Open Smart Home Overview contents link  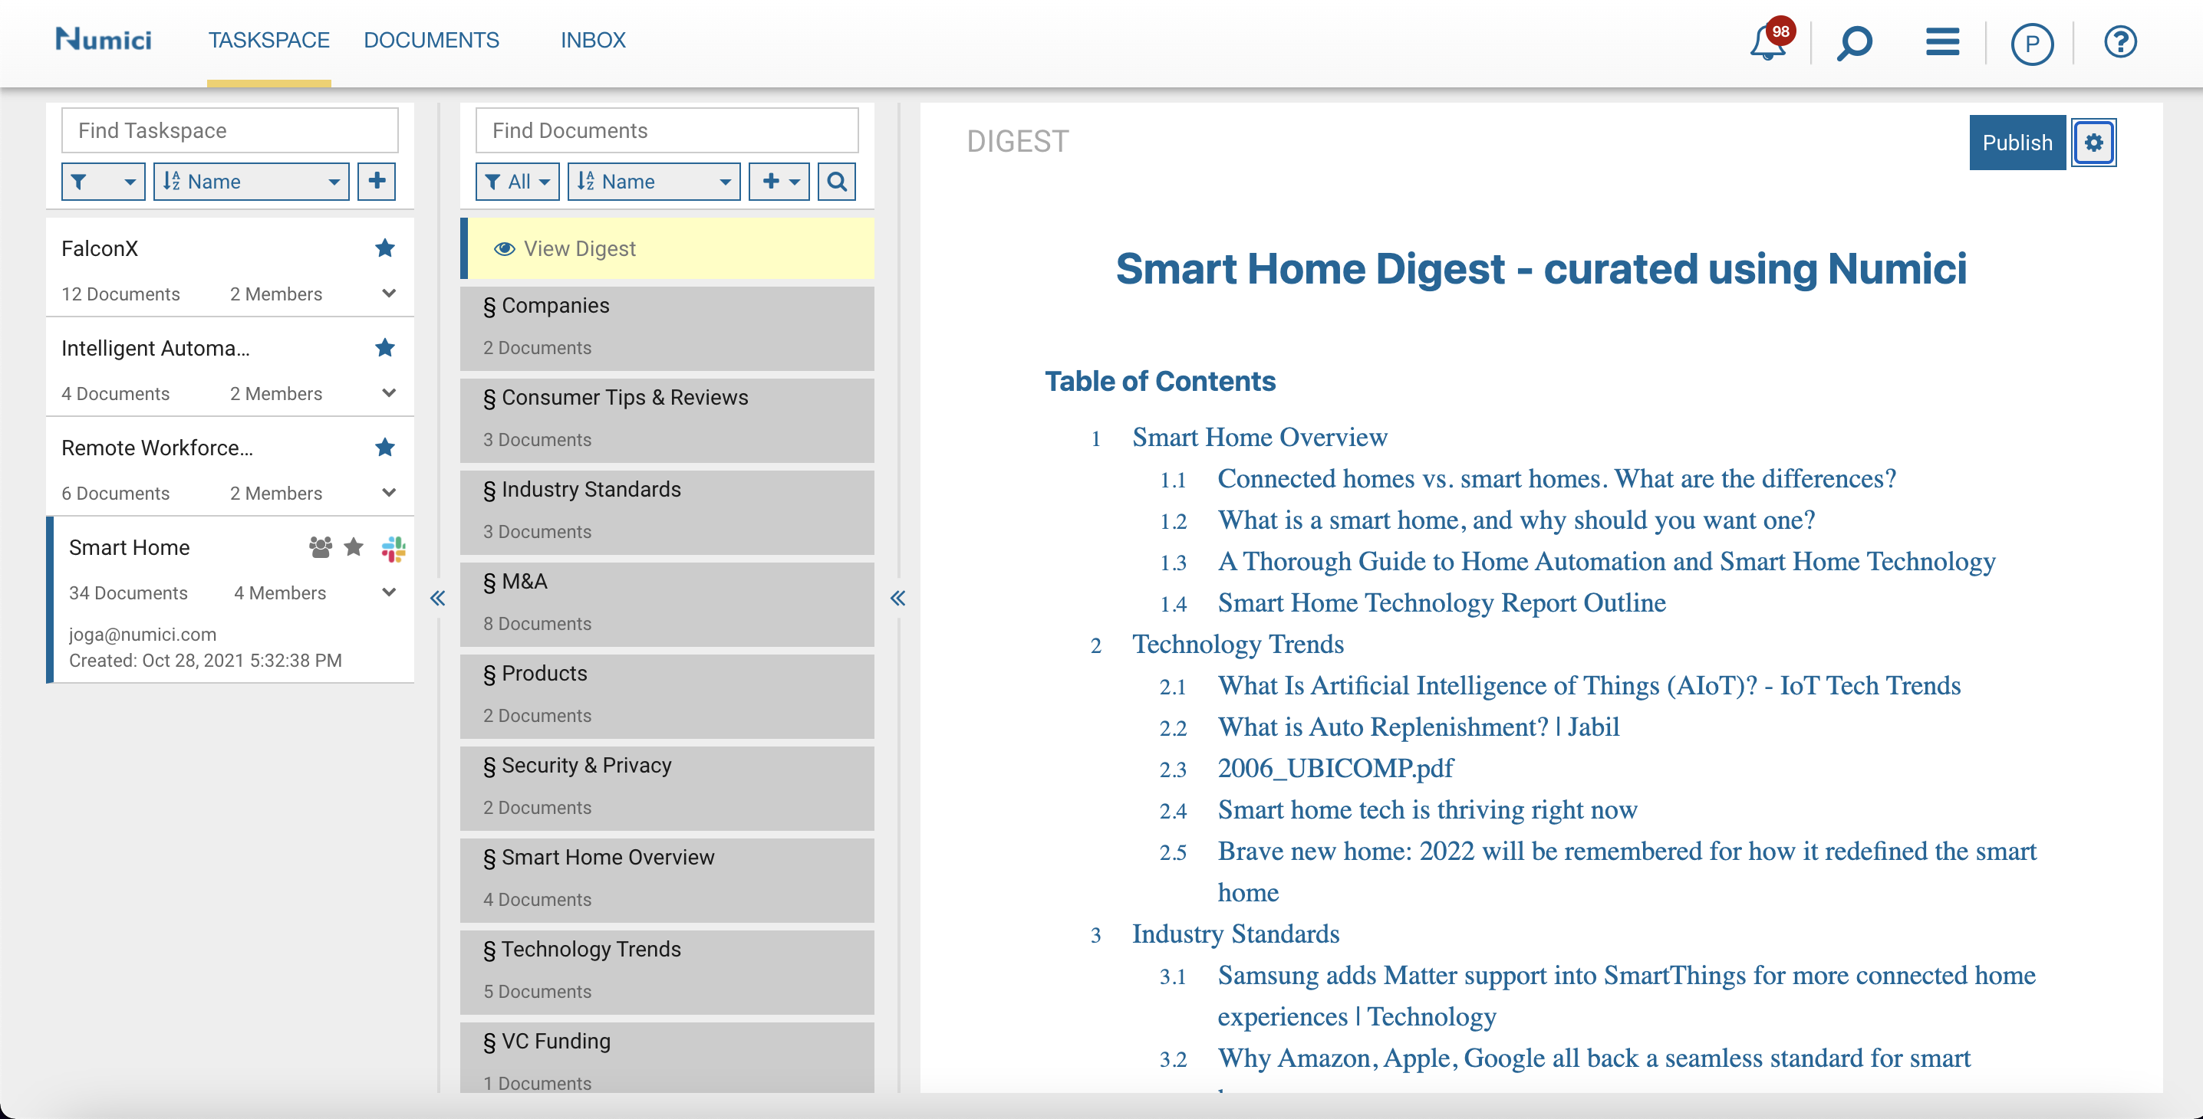(1259, 438)
